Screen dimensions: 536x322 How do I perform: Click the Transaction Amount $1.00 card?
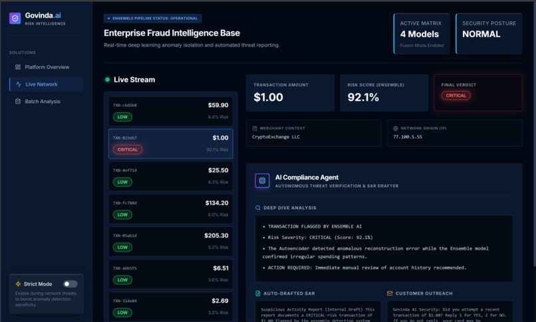pyautogui.click(x=290, y=93)
